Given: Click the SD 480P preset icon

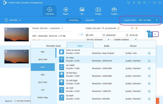Looking at the screenshot, I should coord(62,97).
